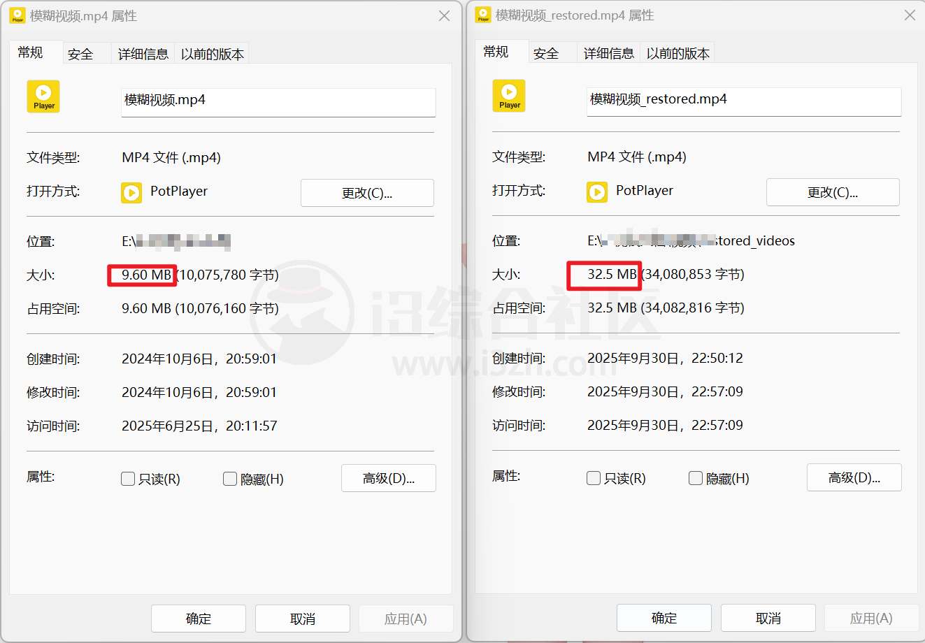The height and width of the screenshot is (643, 925).
Task: Click title bar icon of 模糊视频_restored.mp4 属性 window
Action: 483,15
